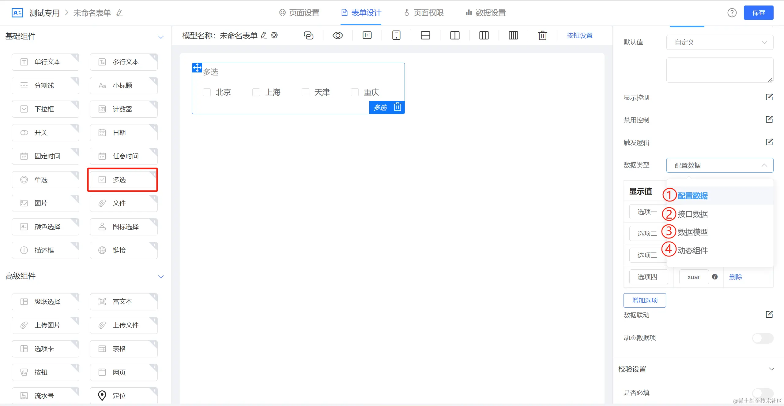This screenshot has width=784, height=406.
Task: Click the eye preview icon in toolbar
Action: coord(338,35)
